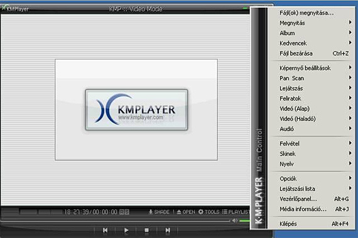Click the stop playback button

click(146, 230)
